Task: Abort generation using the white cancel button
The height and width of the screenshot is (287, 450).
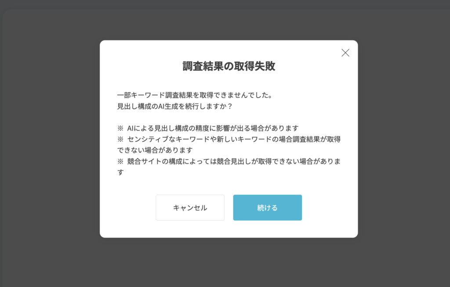Action: (x=190, y=207)
